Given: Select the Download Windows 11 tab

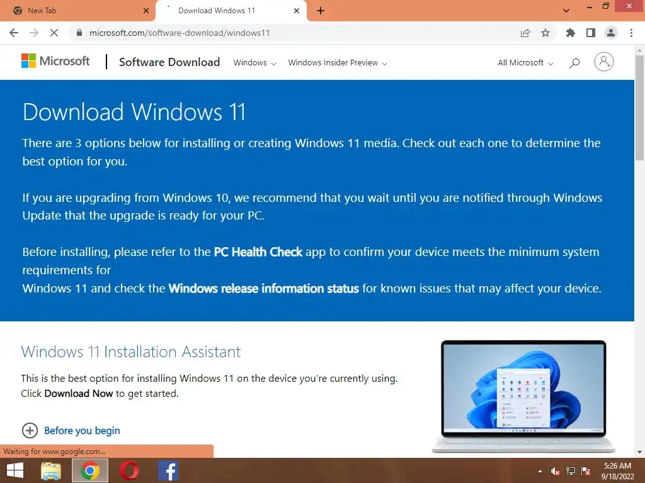Looking at the screenshot, I should click(231, 11).
